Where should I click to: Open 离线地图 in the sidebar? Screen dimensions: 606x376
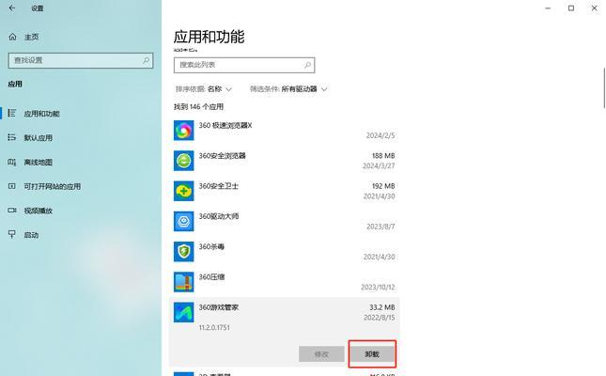pos(38,162)
